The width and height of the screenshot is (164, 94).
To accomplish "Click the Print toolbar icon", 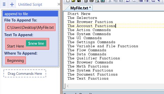I will [x=92, y=1].
